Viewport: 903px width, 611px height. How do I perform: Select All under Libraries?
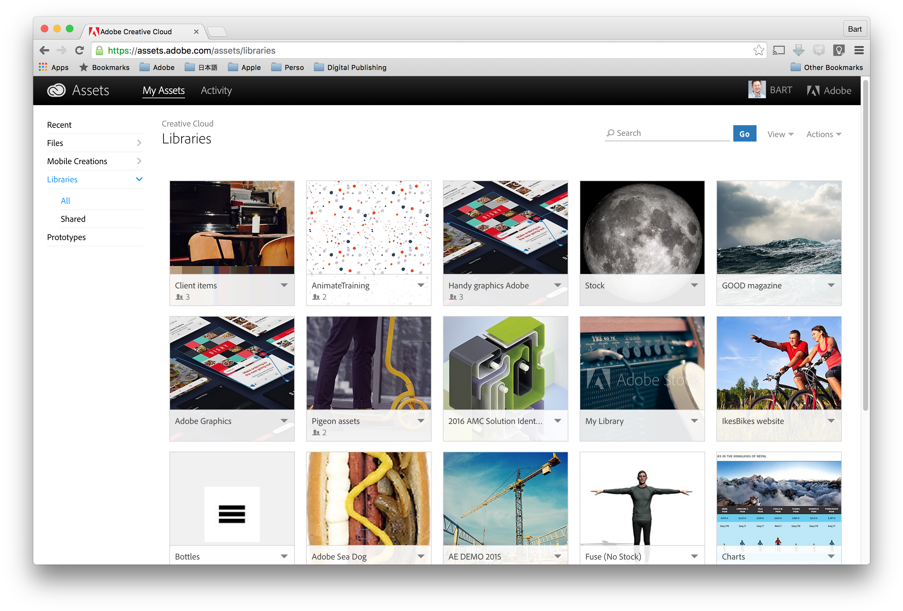(65, 201)
